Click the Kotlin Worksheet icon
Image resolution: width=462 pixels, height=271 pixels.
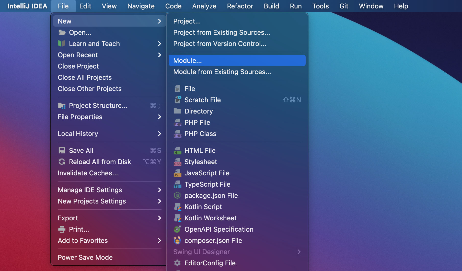coord(178,218)
